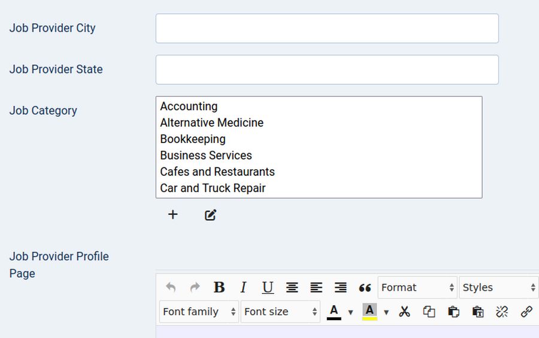Viewport: 539px width, 338px height.
Task: Open the Font size dropdown
Action: pos(280,312)
